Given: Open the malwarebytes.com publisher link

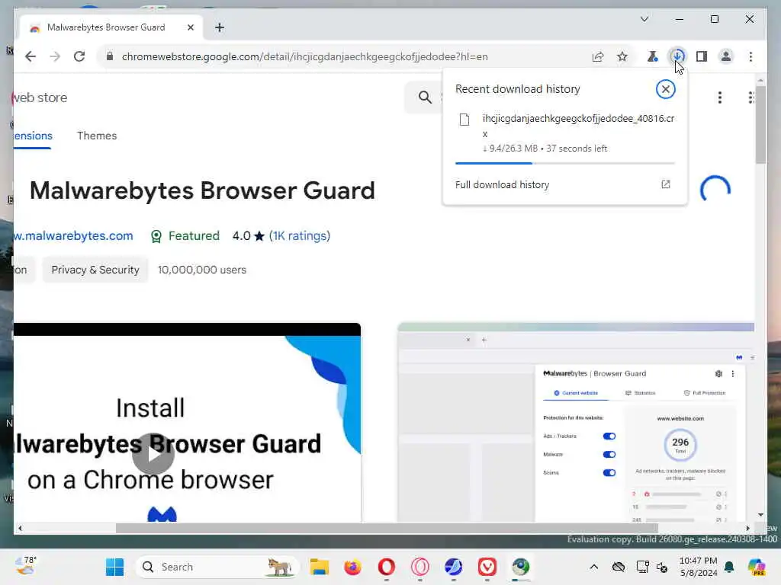Looking at the screenshot, I should click(74, 236).
